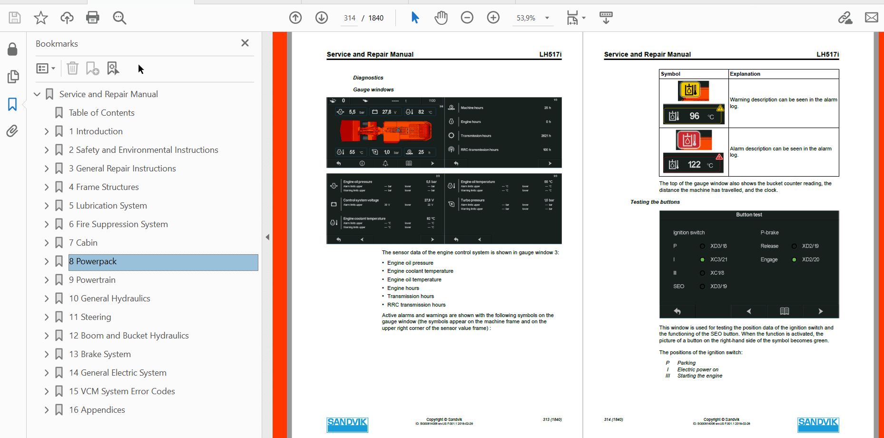Expand the 14 General Electric System bookmark
Viewport: 884px width, 438px height.
47,373
